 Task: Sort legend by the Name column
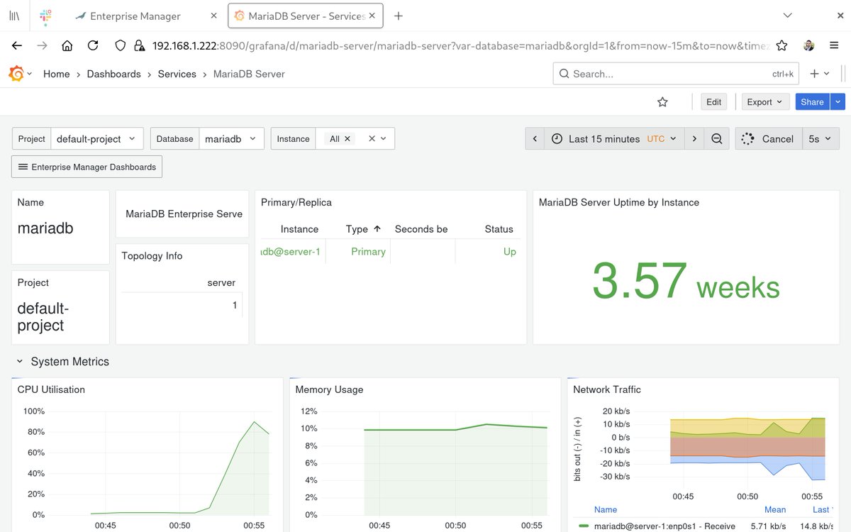click(606, 509)
